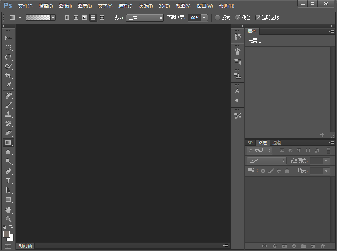Switch to Diamond gradient style

coord(102,17)
